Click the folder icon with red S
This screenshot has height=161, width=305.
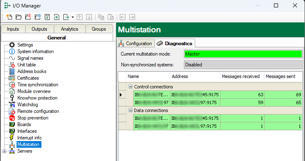28,17
